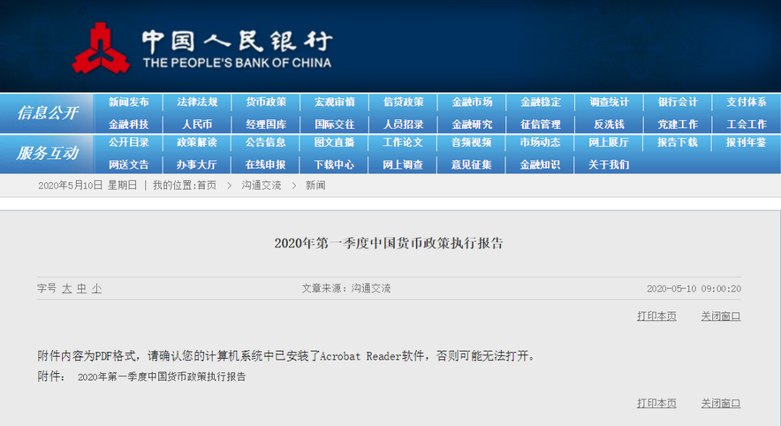Screen dimensions: 781x426
Task: Open the 货币政策 navigation item
Action: [x=265, y=102]
